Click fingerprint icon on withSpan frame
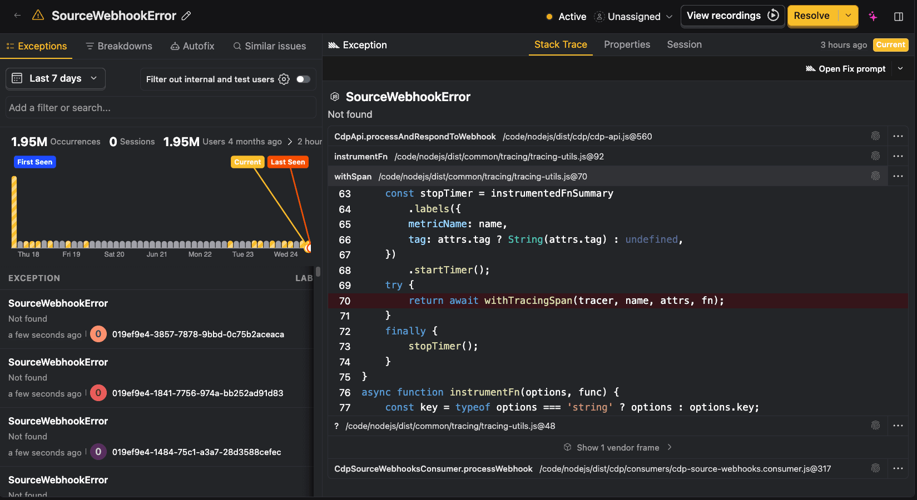The image size is (917, 500). (x=875, y=176)
